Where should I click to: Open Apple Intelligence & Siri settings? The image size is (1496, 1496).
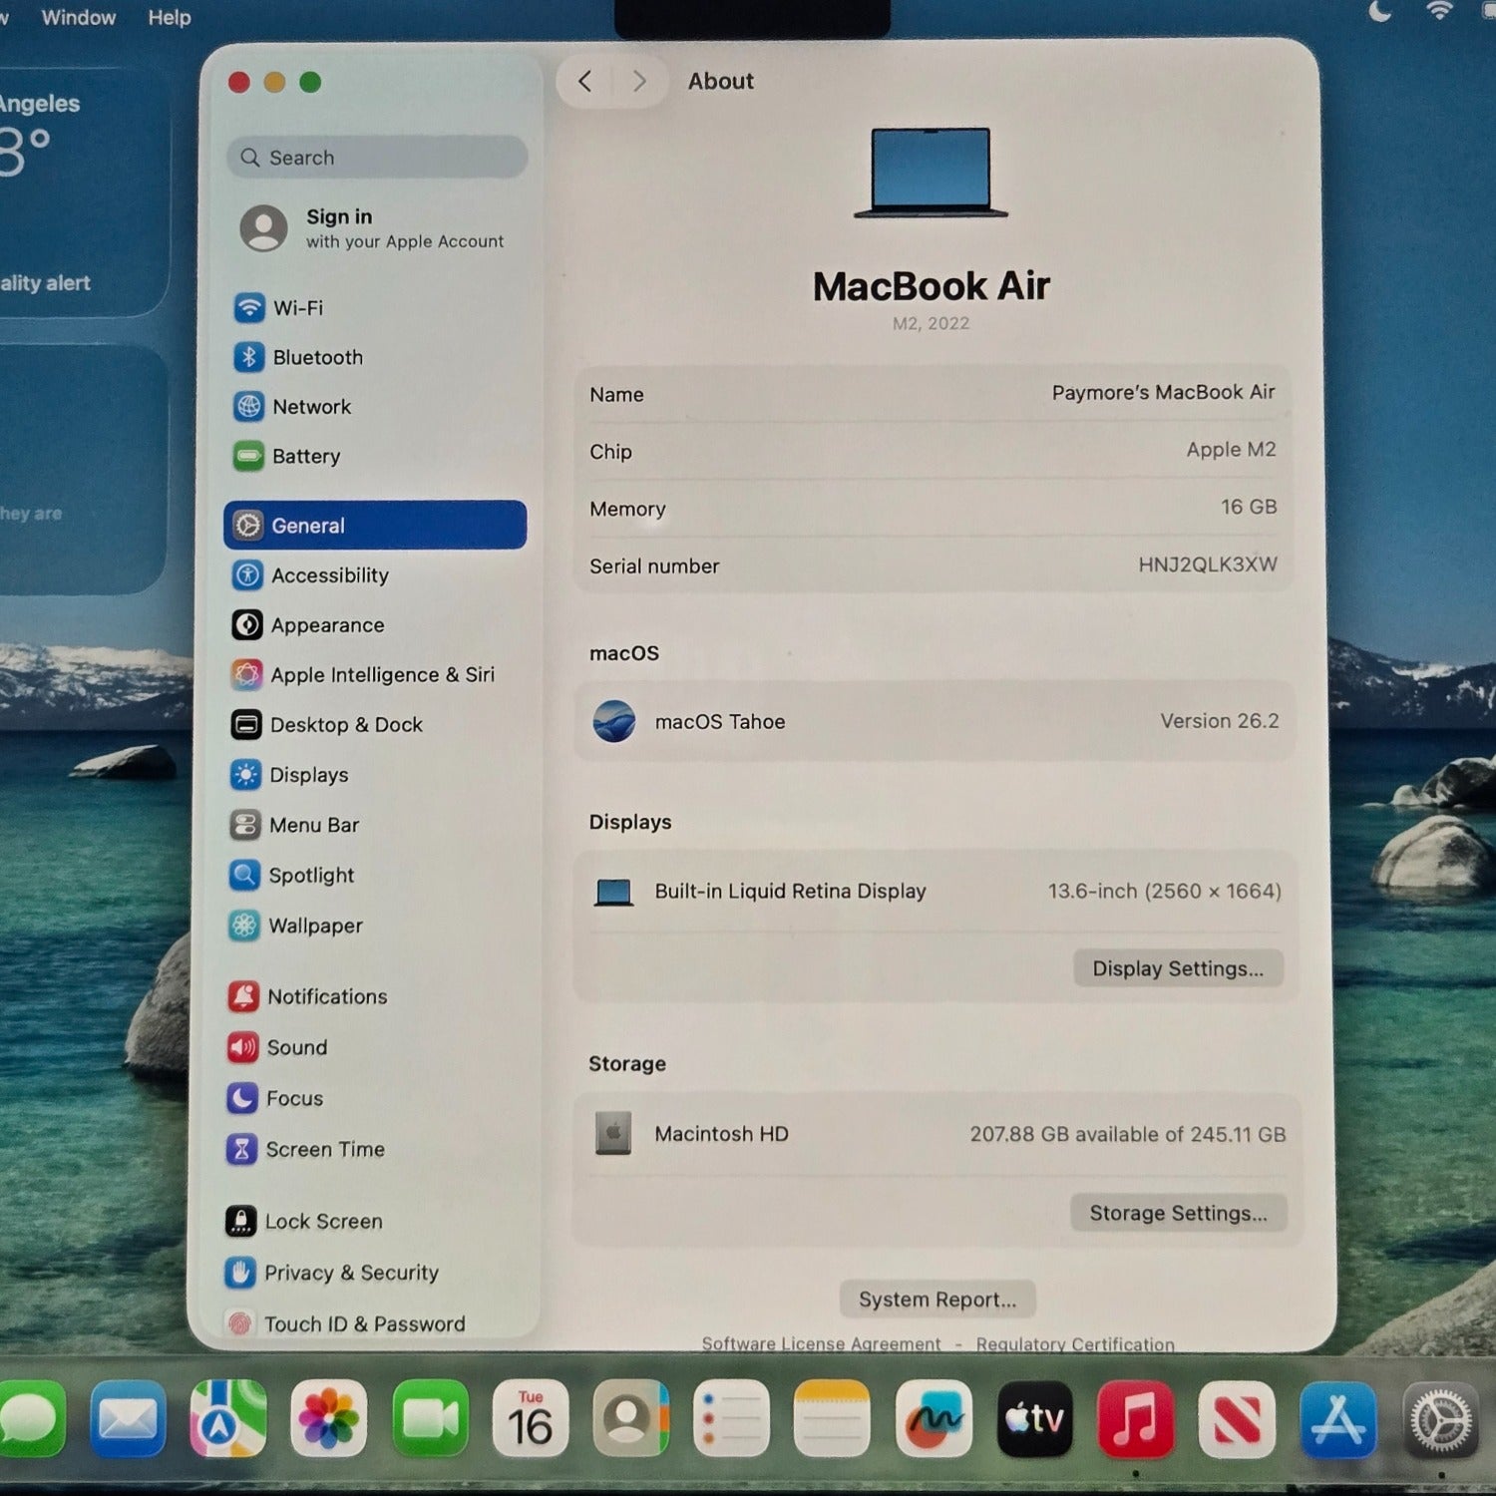tap(381, 675)
